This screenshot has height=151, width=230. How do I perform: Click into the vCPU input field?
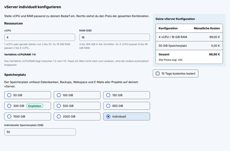point(40,37)
